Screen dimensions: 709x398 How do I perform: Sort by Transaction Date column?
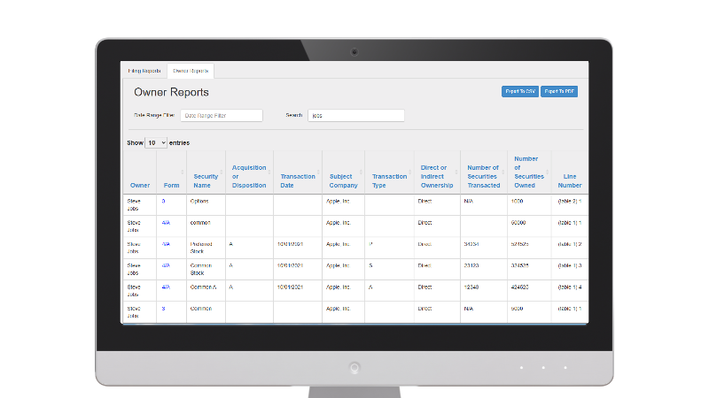coord(297,180)
